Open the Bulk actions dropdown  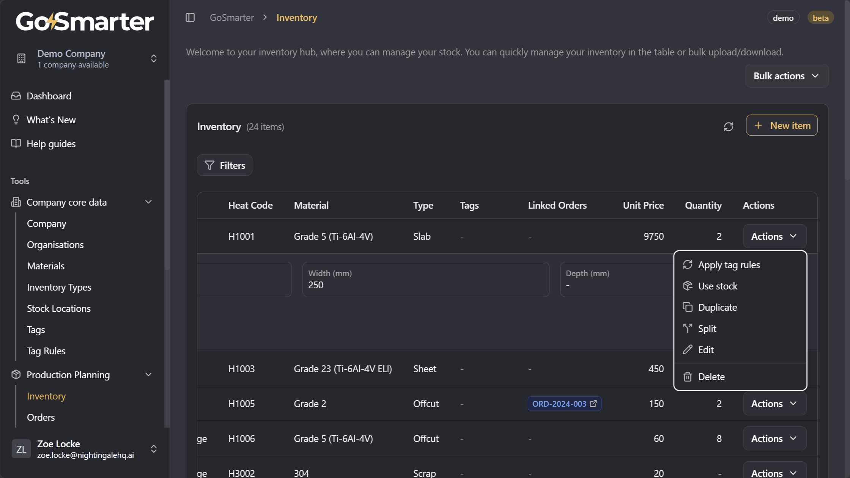(787, 76)
